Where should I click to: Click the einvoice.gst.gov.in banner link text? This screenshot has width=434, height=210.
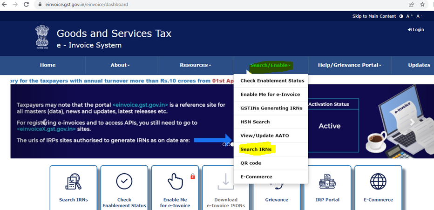pyautogui.click(x=140, y=105)
